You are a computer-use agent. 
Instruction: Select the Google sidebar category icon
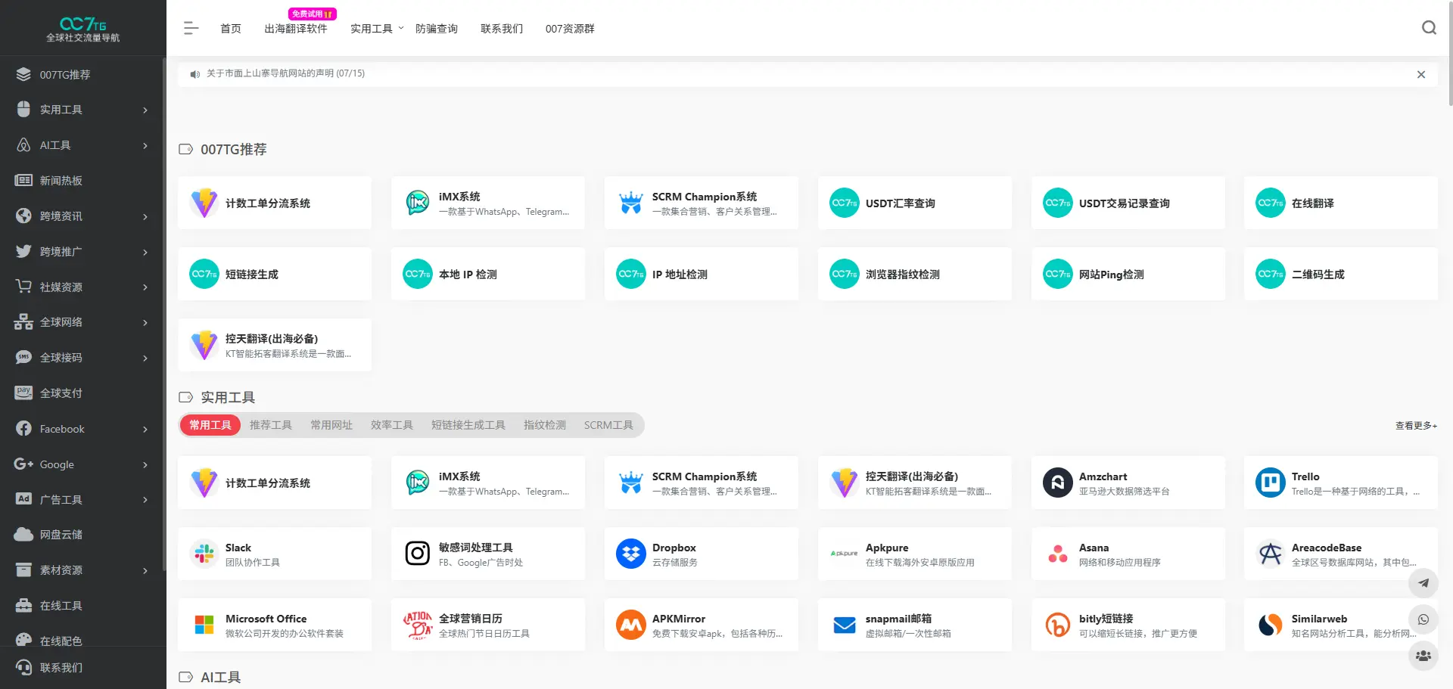click(23, 464)
